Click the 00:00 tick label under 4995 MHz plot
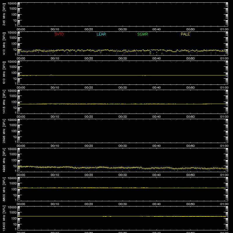Image resolution: width=233 pixels, height=233 pixels. click(x=21, y=175)
